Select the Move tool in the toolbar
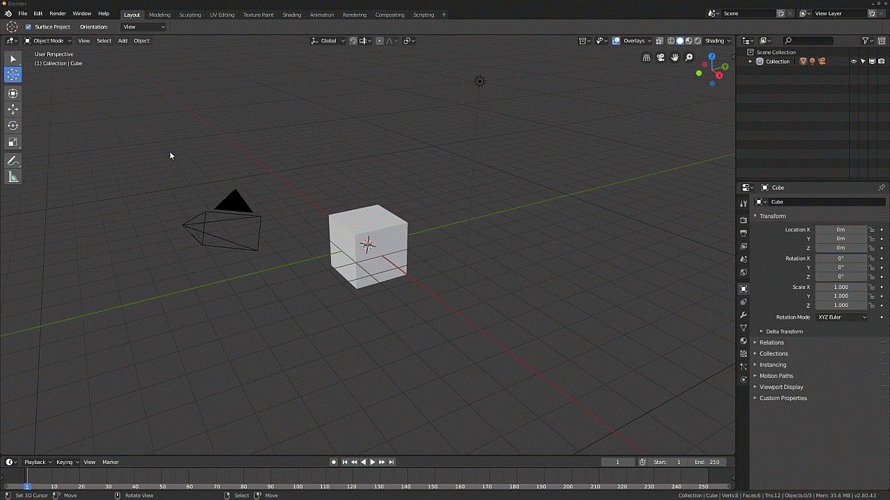 tap(13, 109)
